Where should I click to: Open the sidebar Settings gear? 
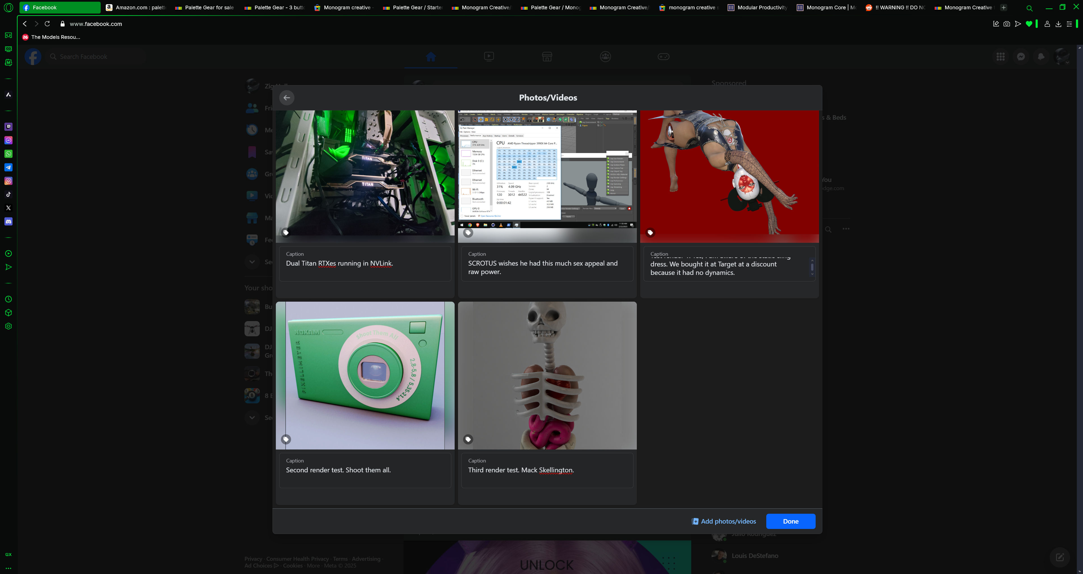(x=8, y=326)
